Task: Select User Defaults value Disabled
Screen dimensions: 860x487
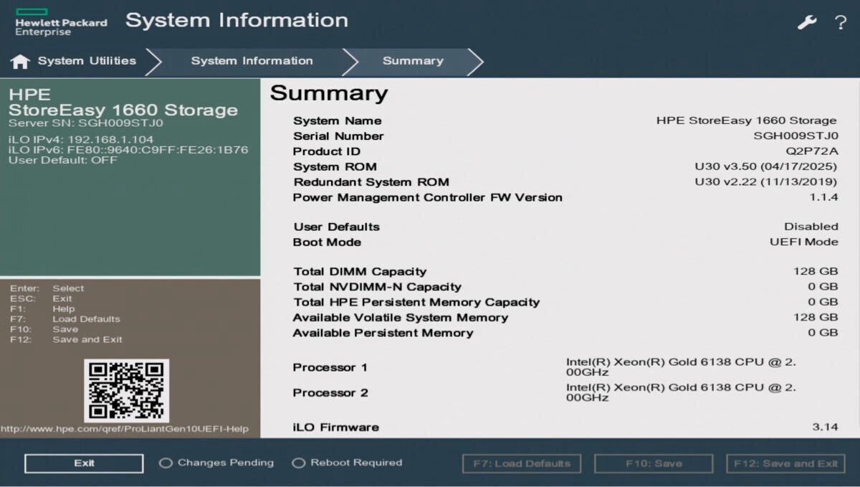Action: [811, 227]
